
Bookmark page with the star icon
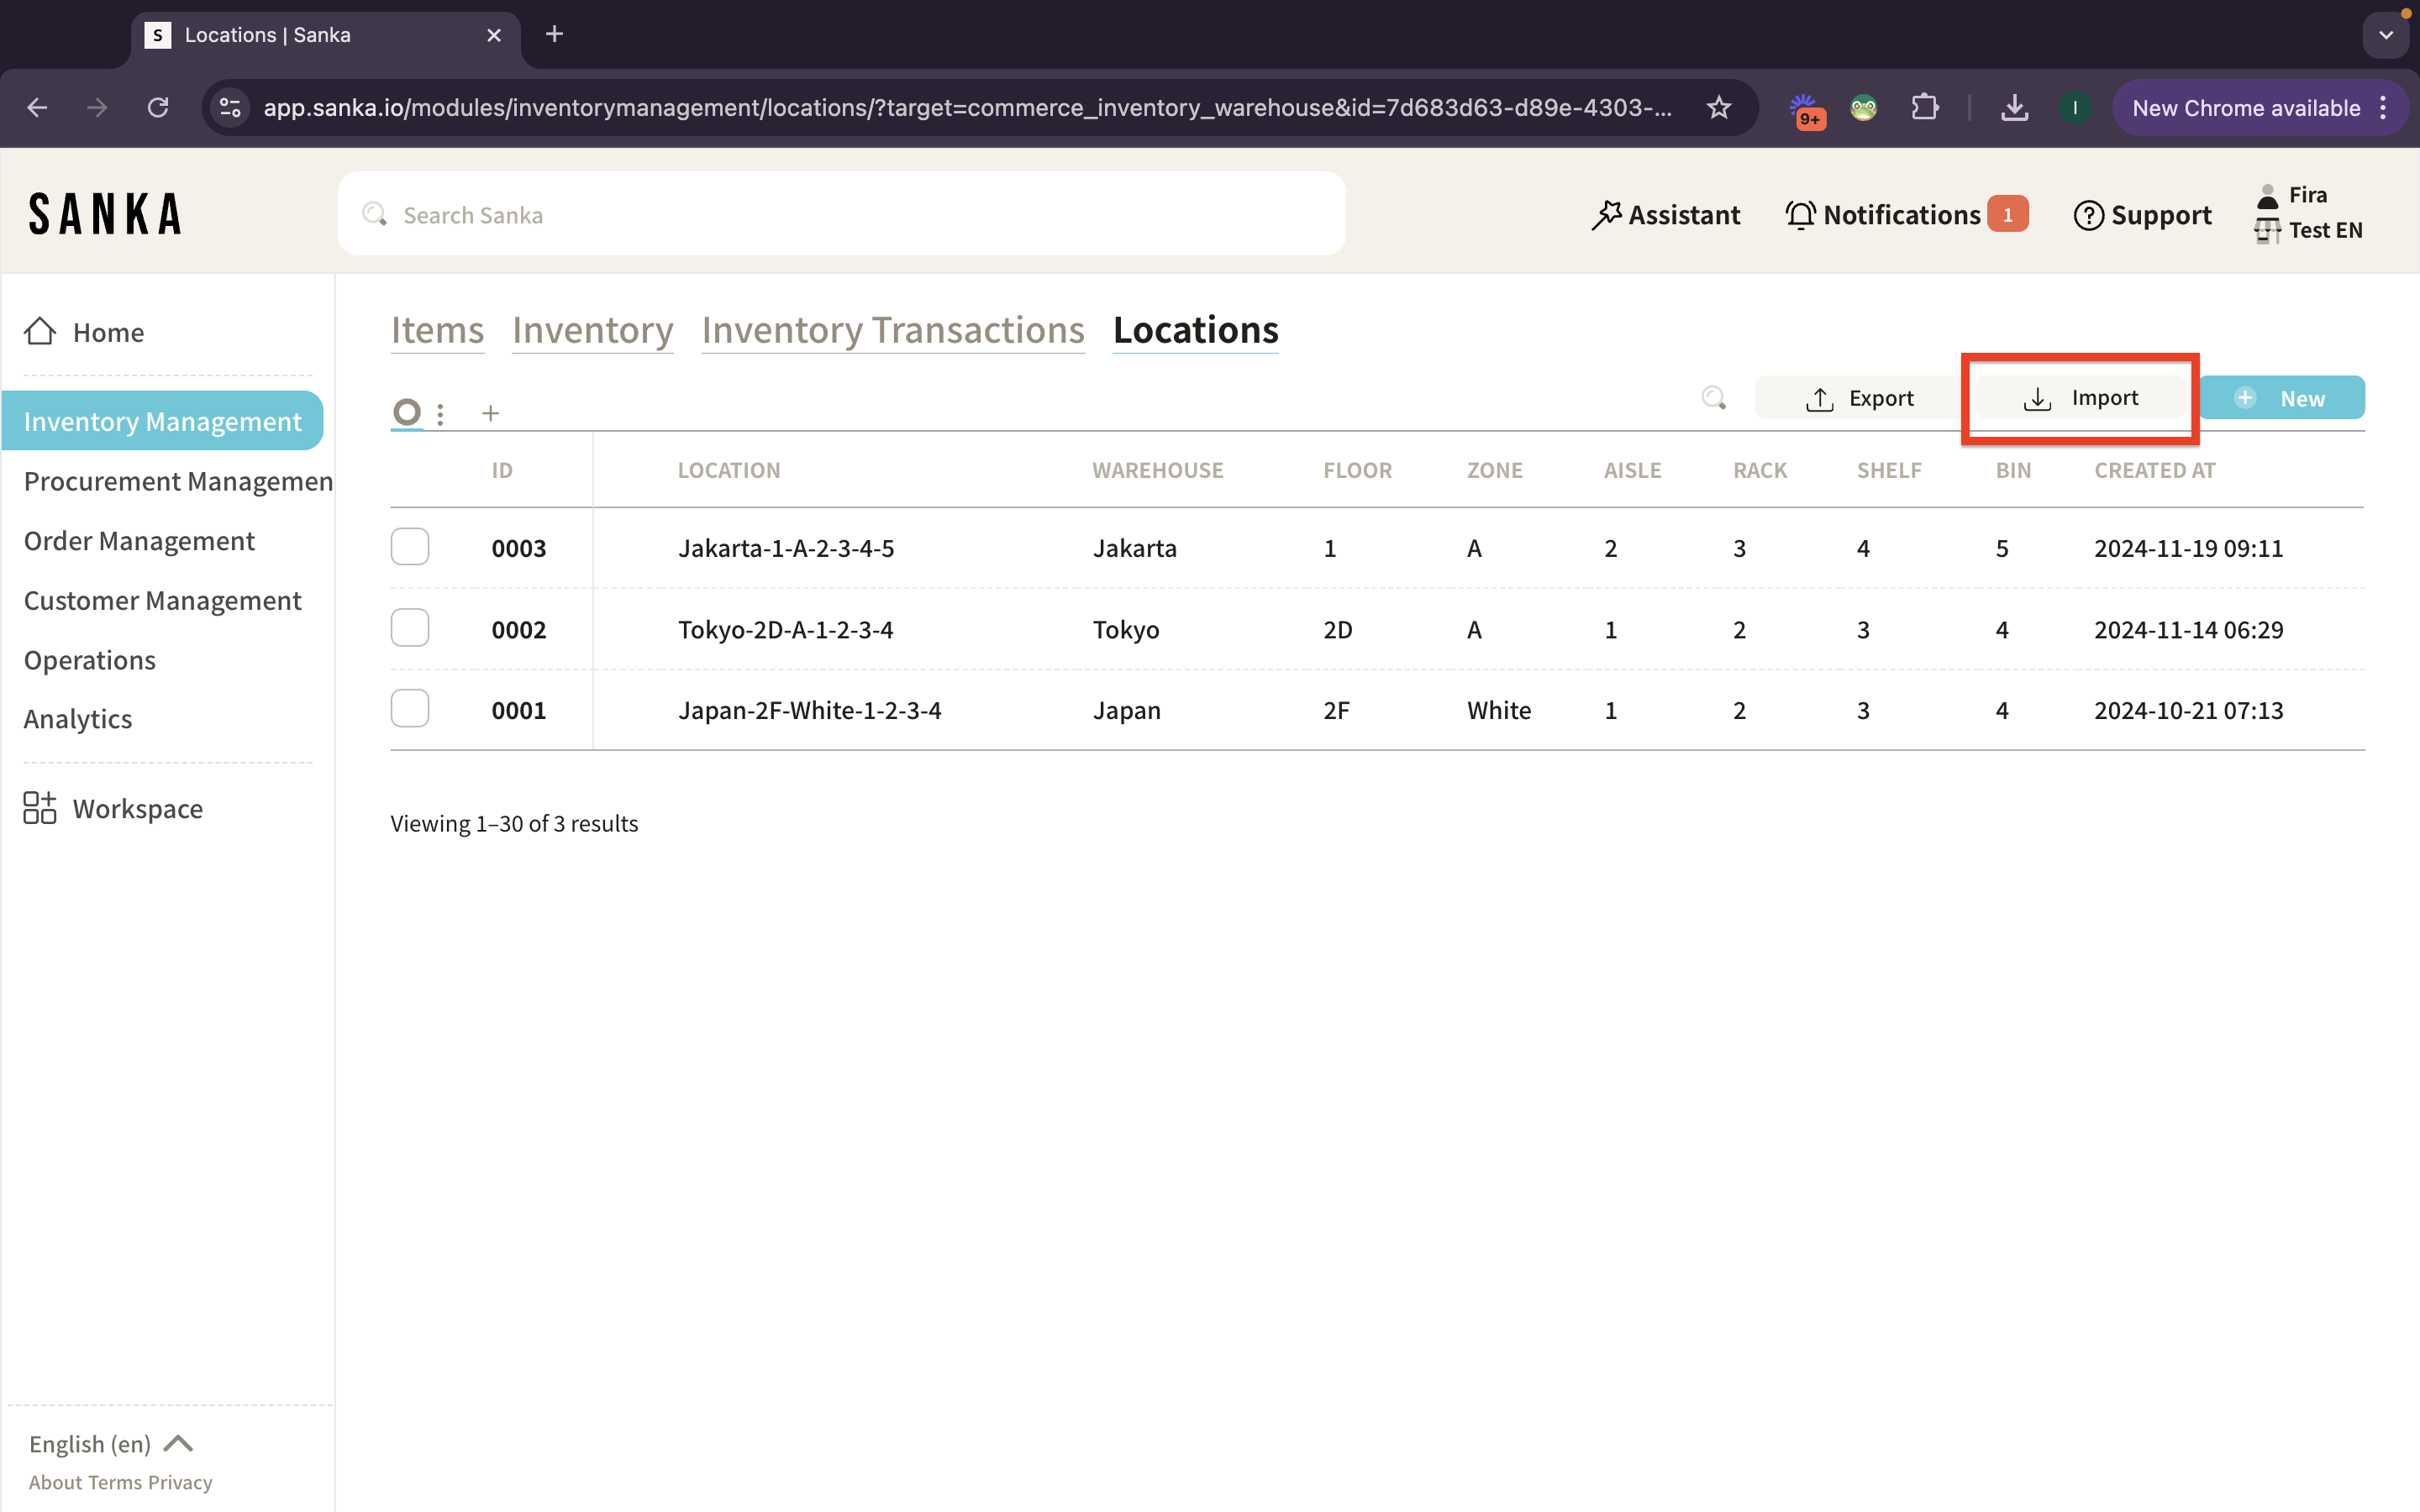click(x=1719, y=108)
